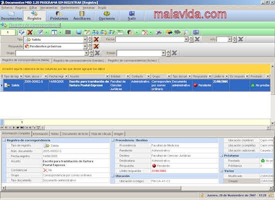Open the Opciones module
275x200 pixels.
[x=106, y=16]
